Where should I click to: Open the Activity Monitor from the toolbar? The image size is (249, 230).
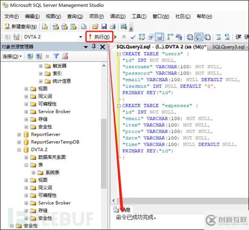(x=124, y=27)
